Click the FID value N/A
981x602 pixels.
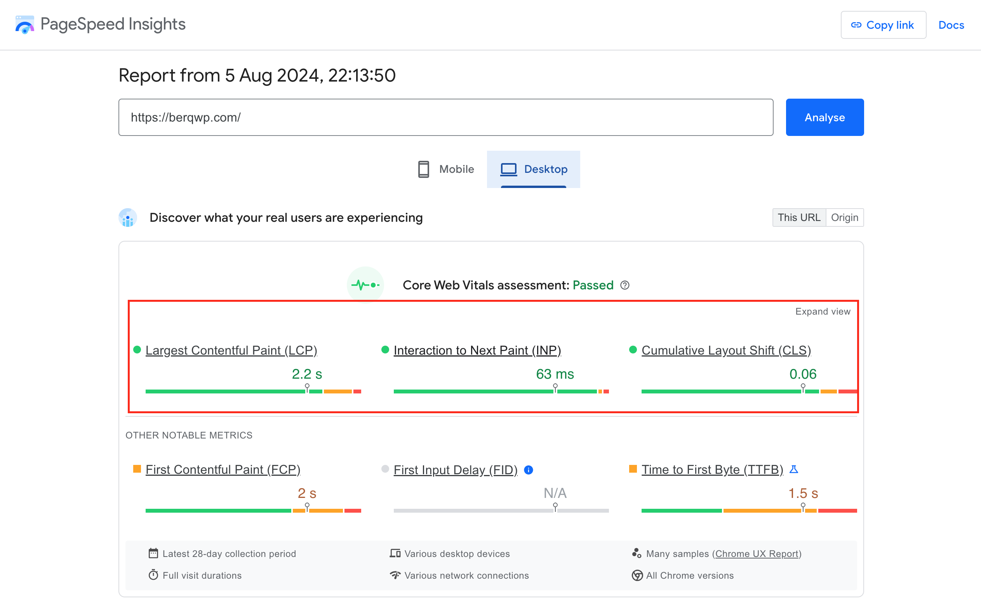click(555, 493)
